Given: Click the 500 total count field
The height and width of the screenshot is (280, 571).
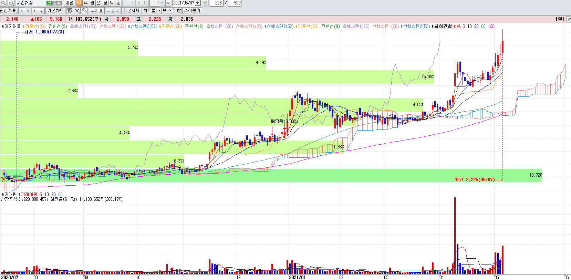Looking at the screenshot, I should (x=235, y=3).
